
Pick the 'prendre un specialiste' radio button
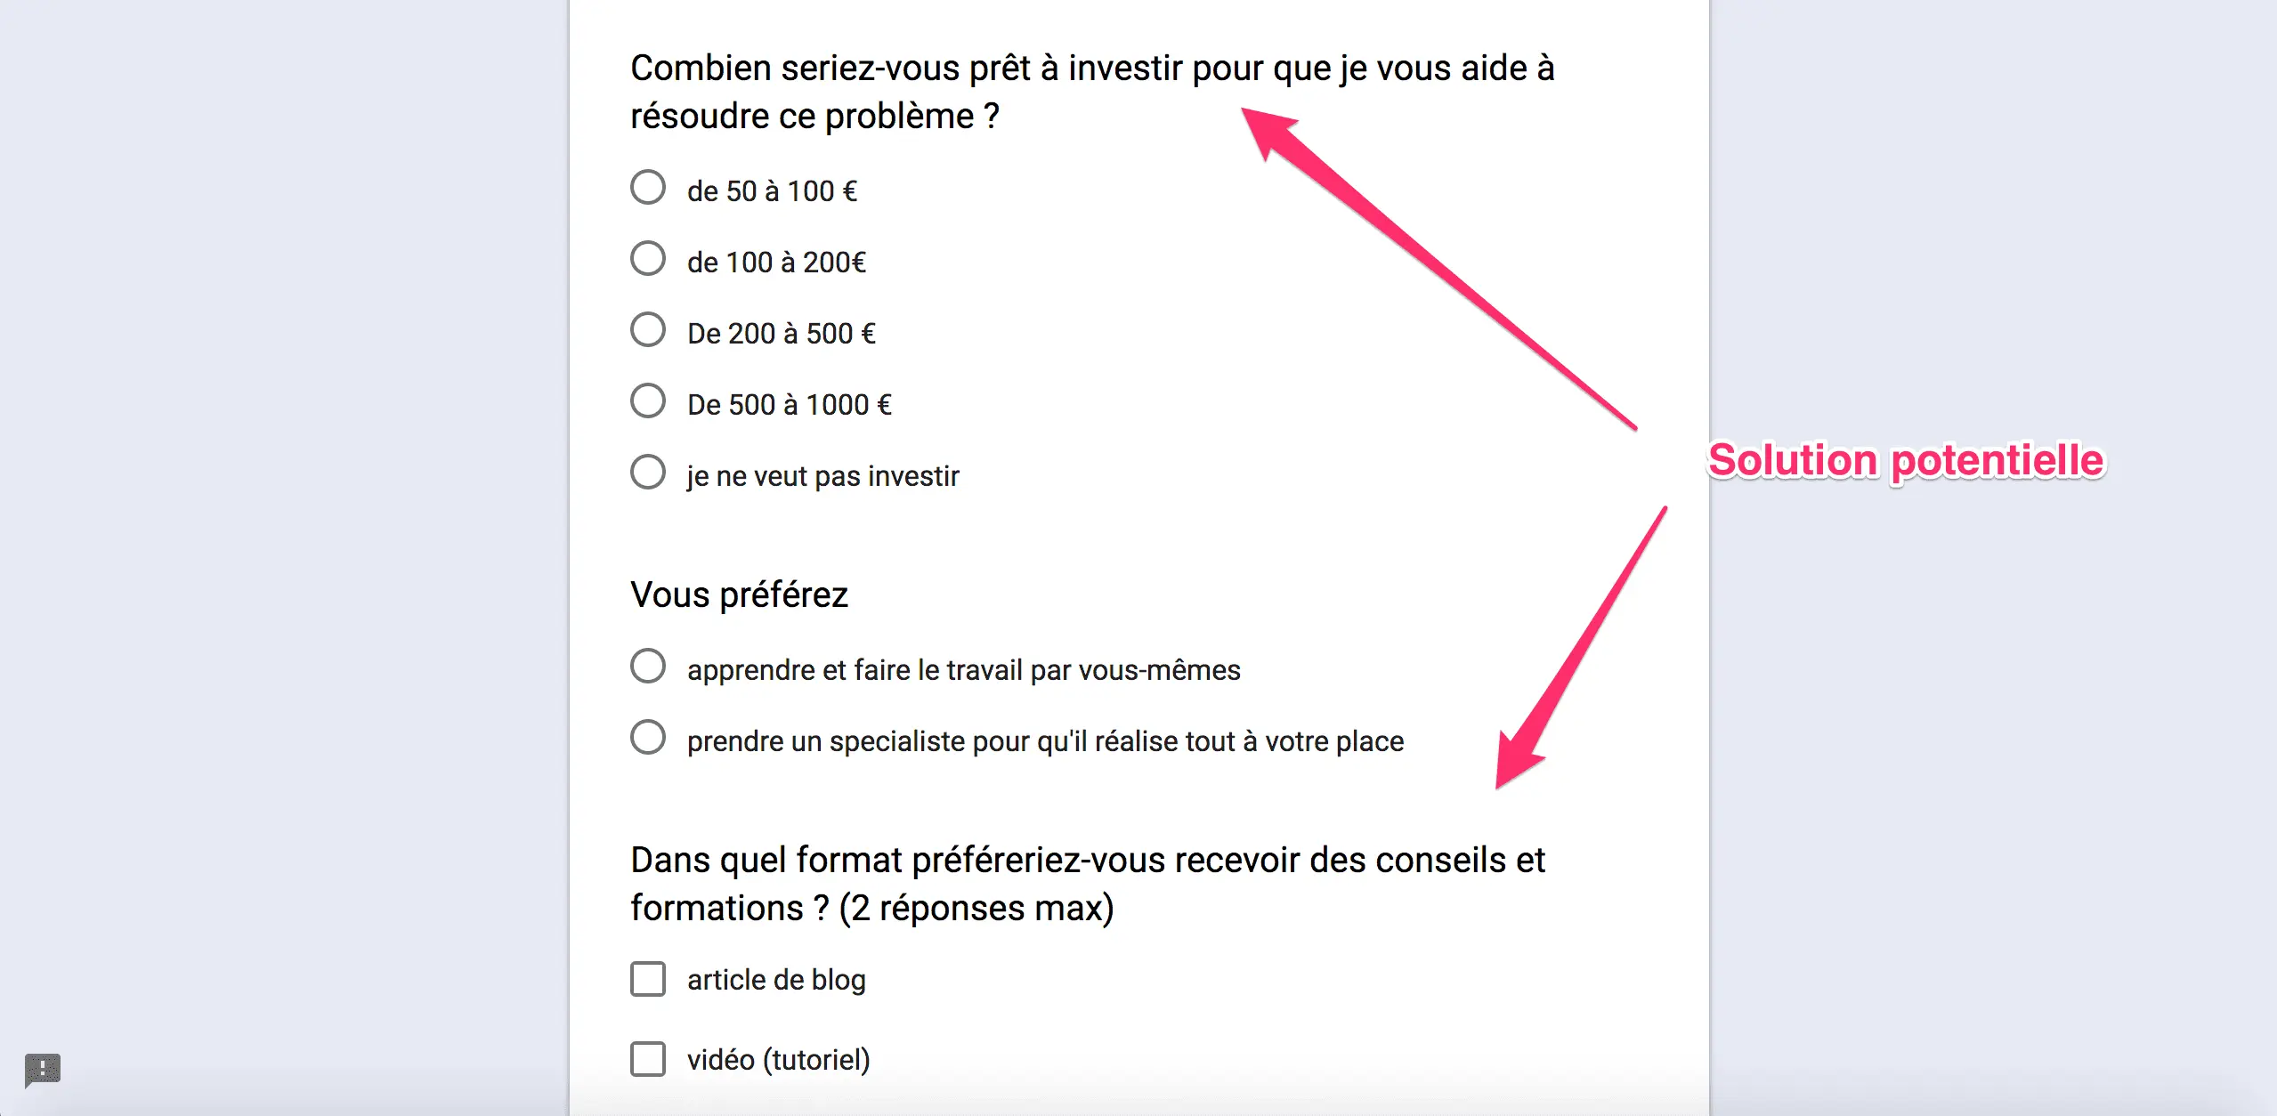648,738
